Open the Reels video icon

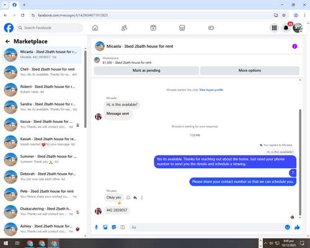tap(153, 28)
